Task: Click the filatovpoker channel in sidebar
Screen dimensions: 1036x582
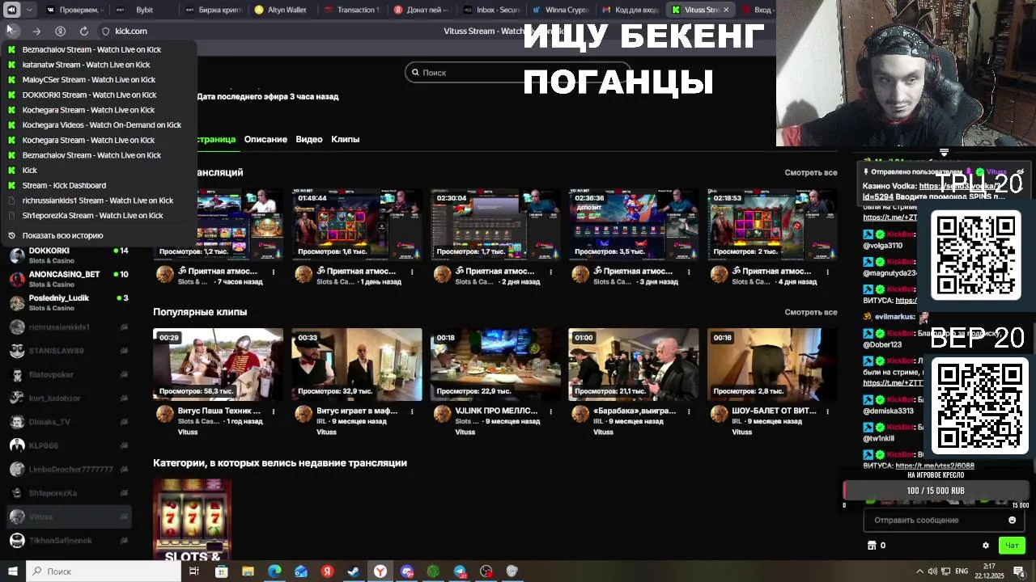Action: coord(69,374)
